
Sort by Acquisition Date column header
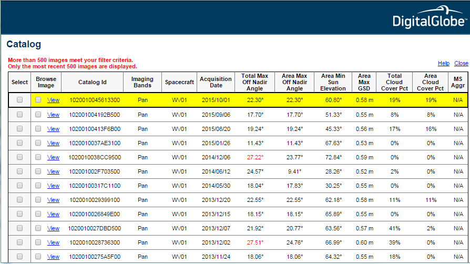[216, 82]
